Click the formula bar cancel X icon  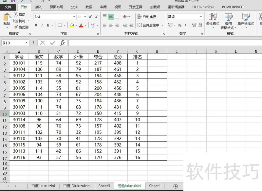point(43,43)
